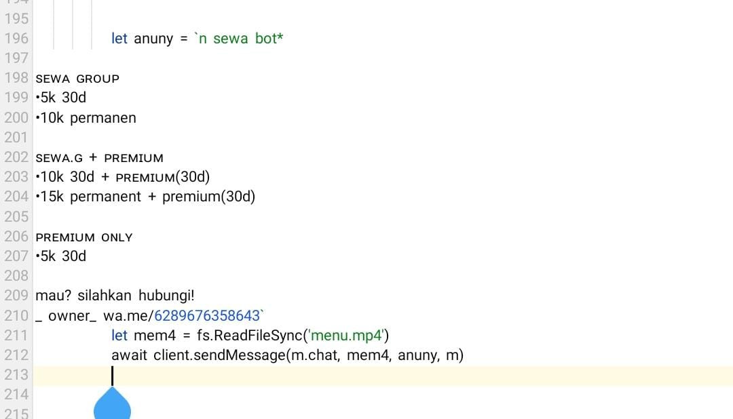Click the 'PREMIUM ONLY' heading text
This screenshot has width=733, height=419.
84,237
